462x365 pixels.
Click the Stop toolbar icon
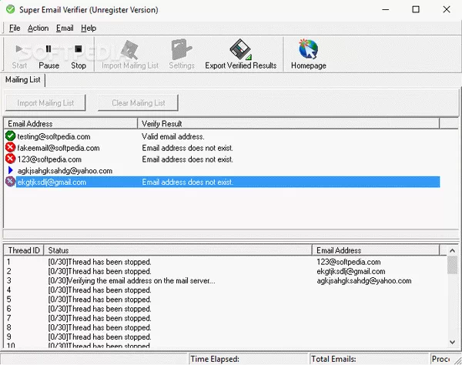(79, 54)
